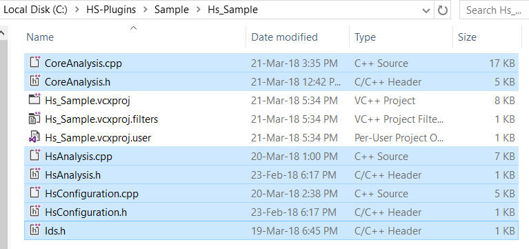Select file name Hs_Sample.vcxproj.filters
This screenshot has width=529, height=249.
click(101, 119)
